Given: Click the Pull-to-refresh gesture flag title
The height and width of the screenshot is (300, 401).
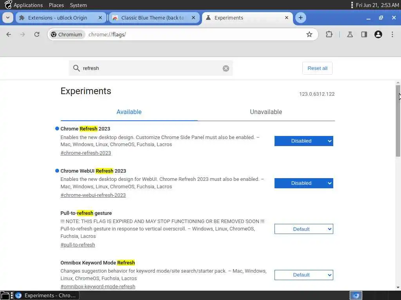Looking at the screenshot, I should (x=86, y=213).
